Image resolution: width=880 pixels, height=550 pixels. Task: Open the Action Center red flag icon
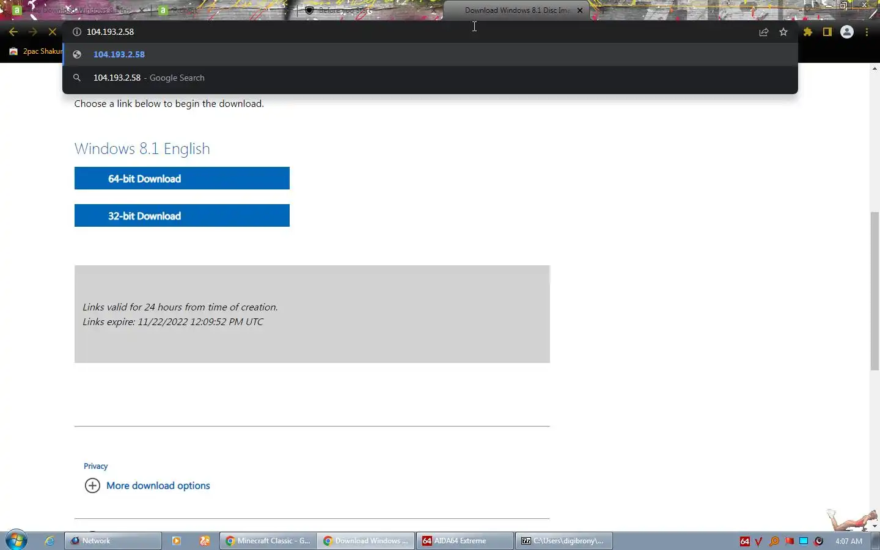790,541
